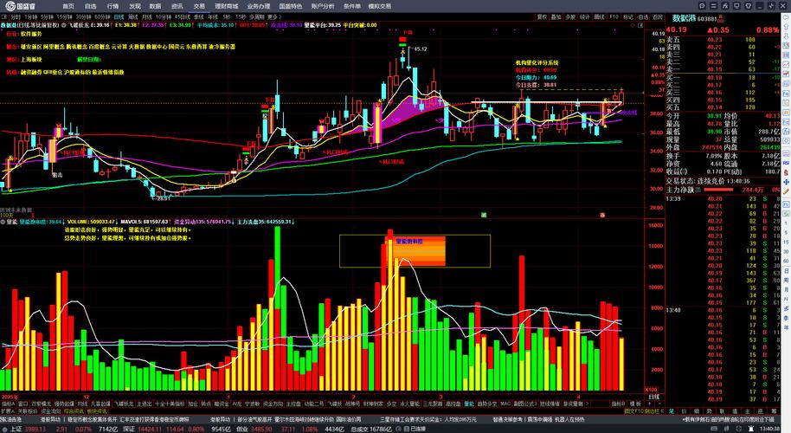791x433 pixels.
Task: Open the 自选 menu
Action: tap(90, 6)
